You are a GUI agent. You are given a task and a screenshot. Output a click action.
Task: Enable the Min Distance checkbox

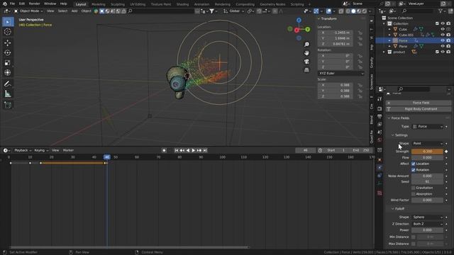(x=414, y=237)
